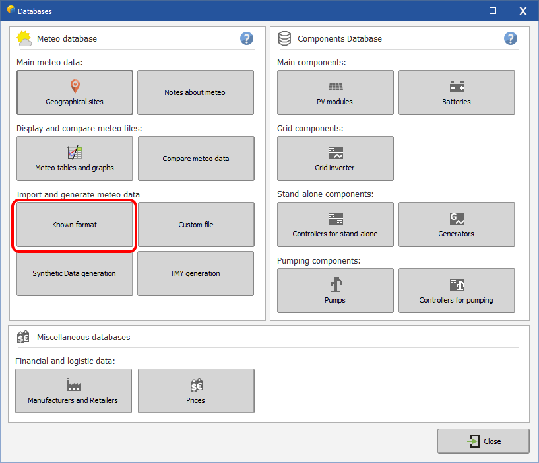Open Synthetic Data generation

point(75,273)
